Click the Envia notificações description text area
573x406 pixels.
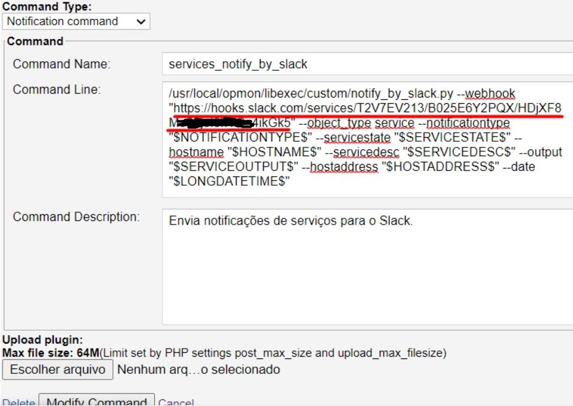point(367,266)
